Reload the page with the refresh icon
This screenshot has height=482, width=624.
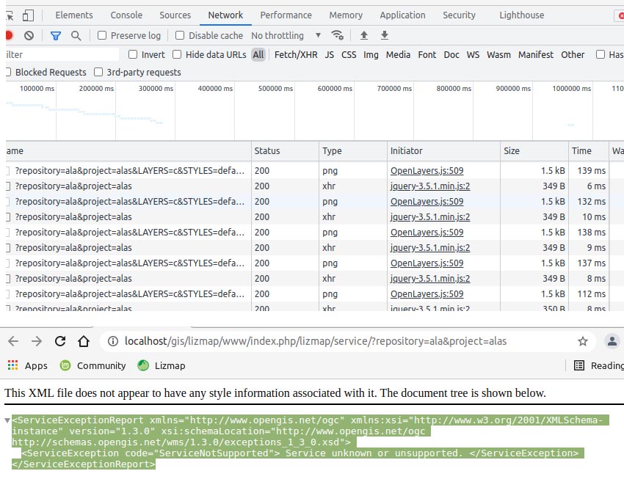point(61,340)
